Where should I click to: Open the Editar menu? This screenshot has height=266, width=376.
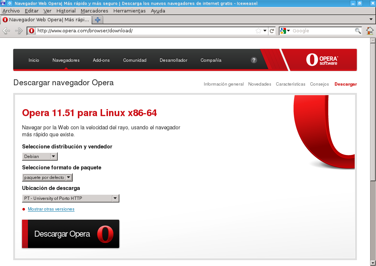tap(32, 11)
